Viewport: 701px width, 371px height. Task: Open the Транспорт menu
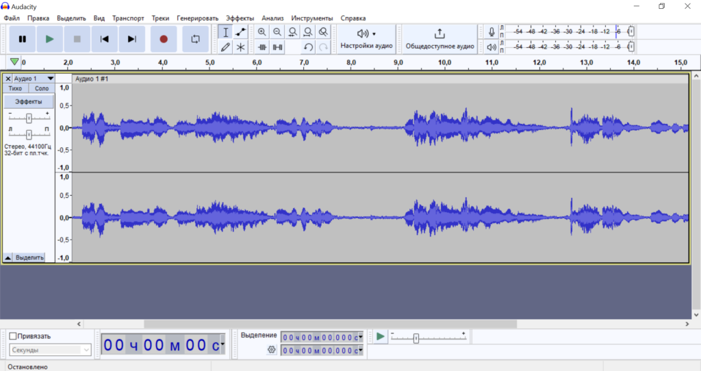click(128, 18)
